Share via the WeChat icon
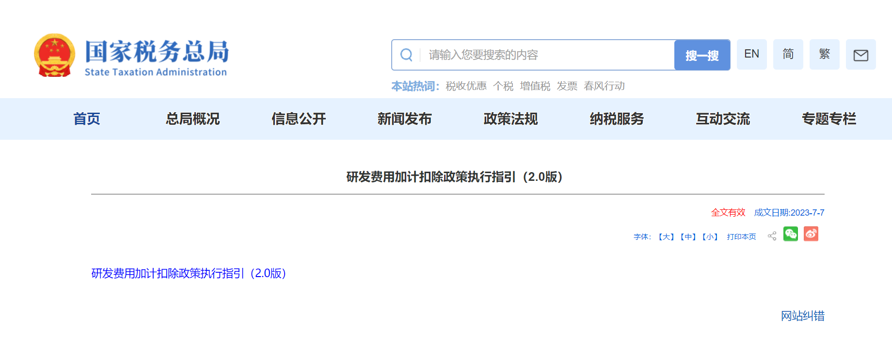 pyautogui.click(x=790, y=234)
